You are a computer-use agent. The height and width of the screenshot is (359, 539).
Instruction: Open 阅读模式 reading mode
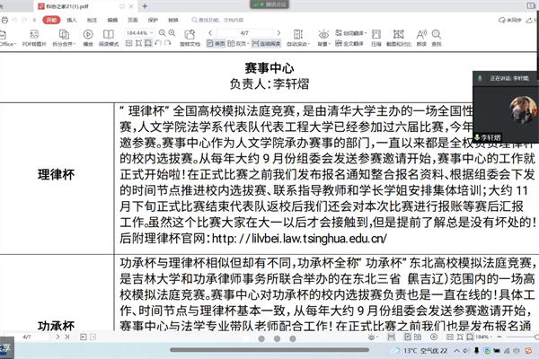tap(110, 36)
